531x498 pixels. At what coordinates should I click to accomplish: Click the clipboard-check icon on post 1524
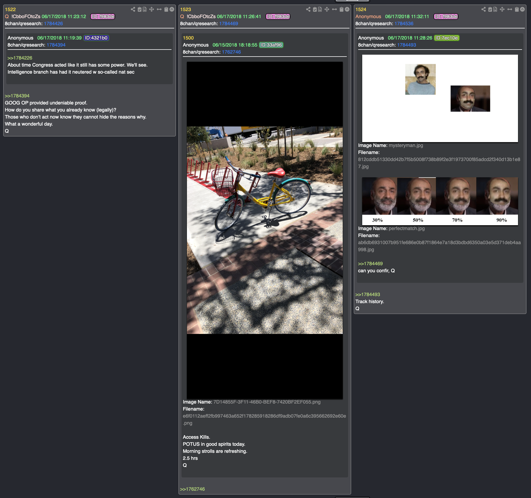490,9
